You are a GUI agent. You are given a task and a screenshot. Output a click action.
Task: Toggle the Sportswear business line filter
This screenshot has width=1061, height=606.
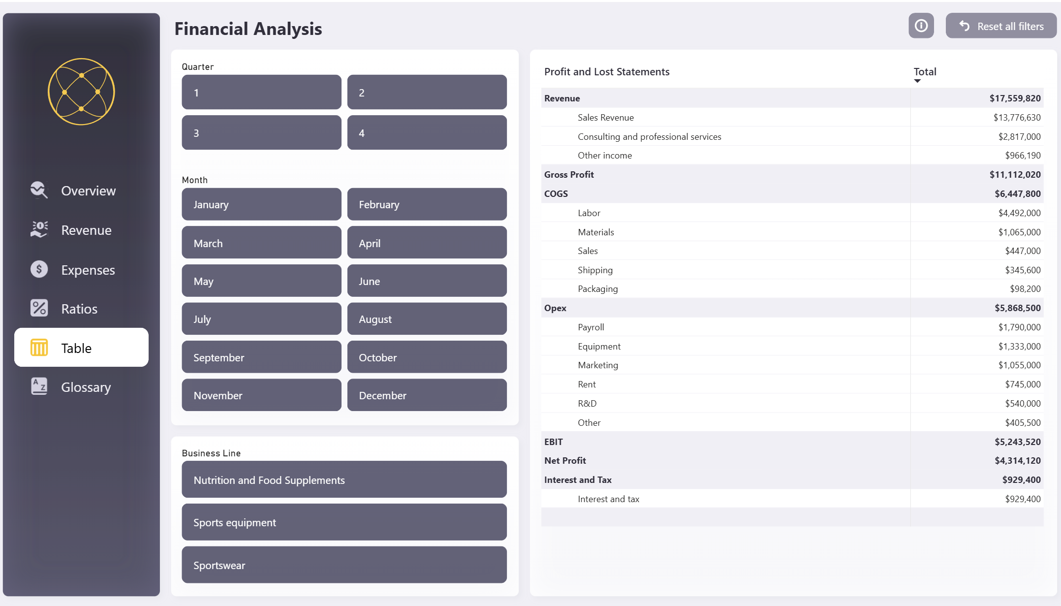click(344, 565)
